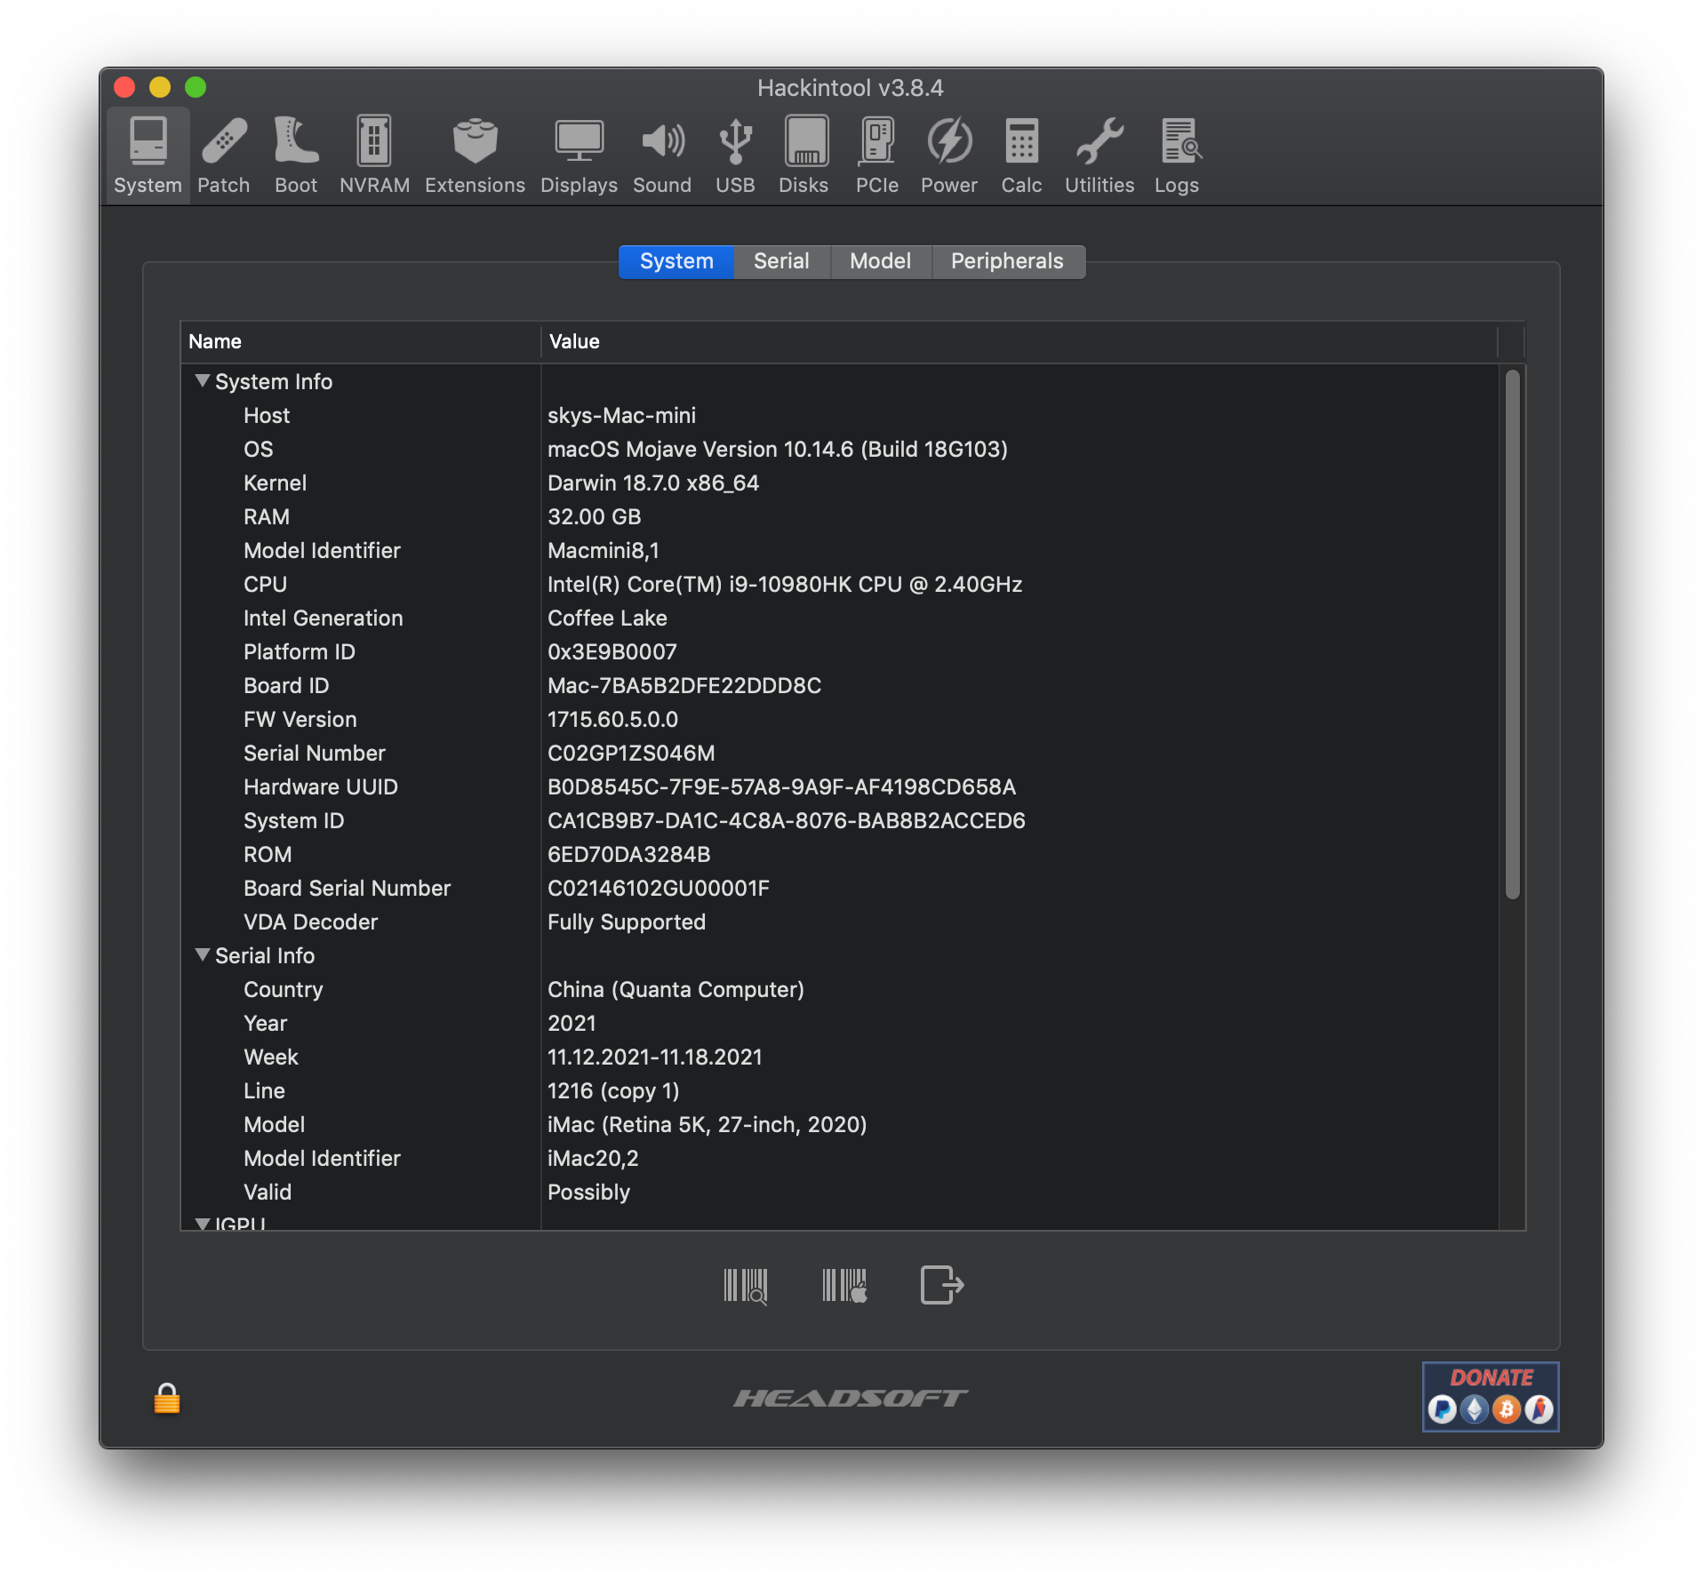
Task: Select the Kernel row
Action: pos(840,483)
